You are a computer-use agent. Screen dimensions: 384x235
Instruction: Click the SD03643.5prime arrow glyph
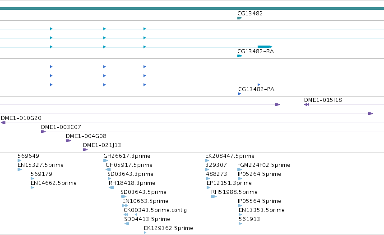(124, 197)
